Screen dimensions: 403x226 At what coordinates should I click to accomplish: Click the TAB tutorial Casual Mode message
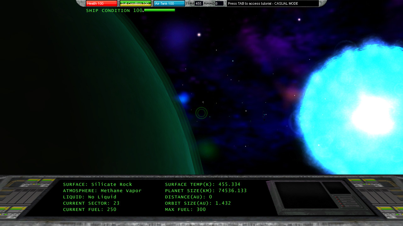coord(272,3)
